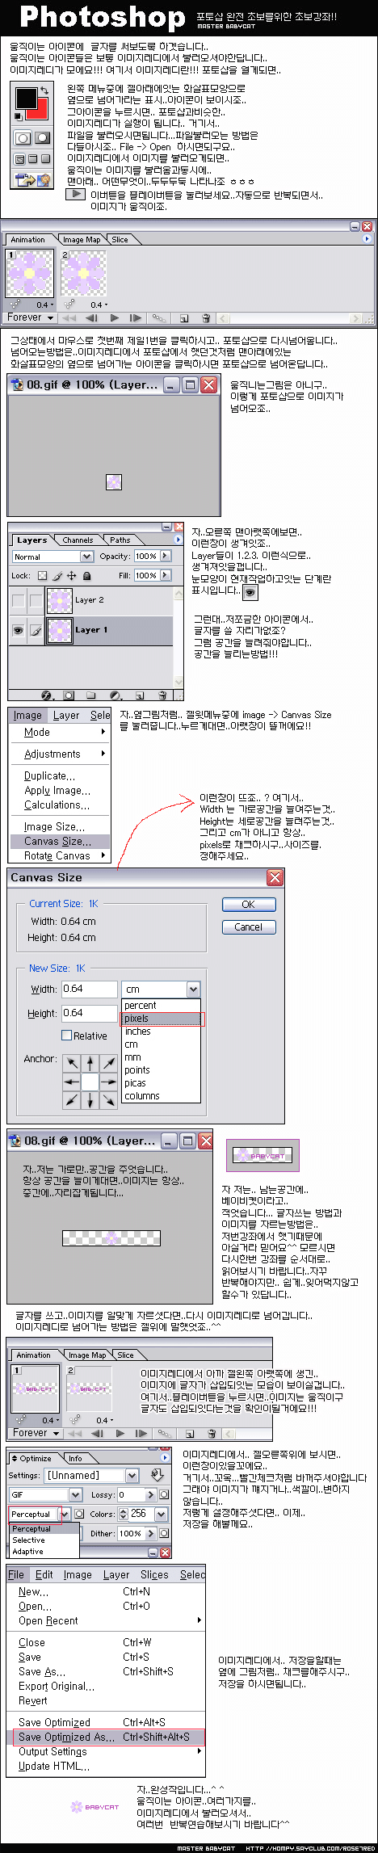Choose Image Size... in Image menu
This screenshot has width=378, height=1853.
pyautogui.click(x=61, y=826)
